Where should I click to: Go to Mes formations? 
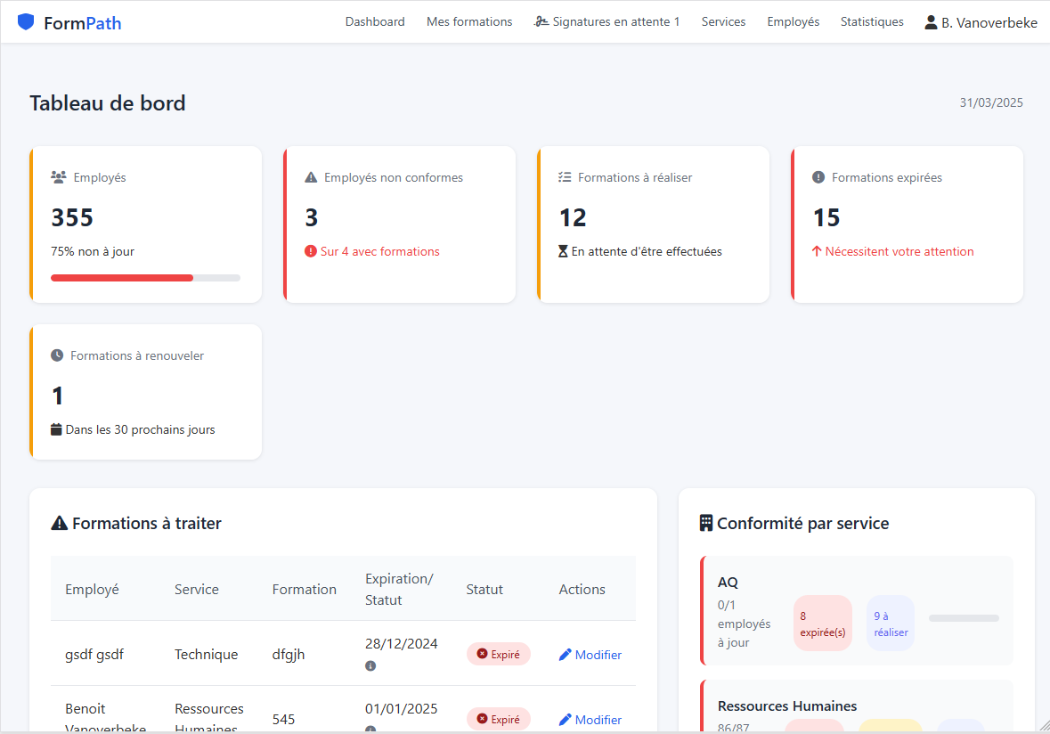pos(469,22)
